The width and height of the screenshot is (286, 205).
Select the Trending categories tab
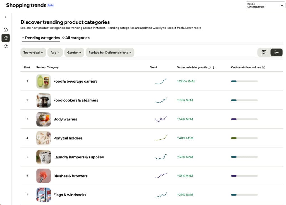point(41,38)
